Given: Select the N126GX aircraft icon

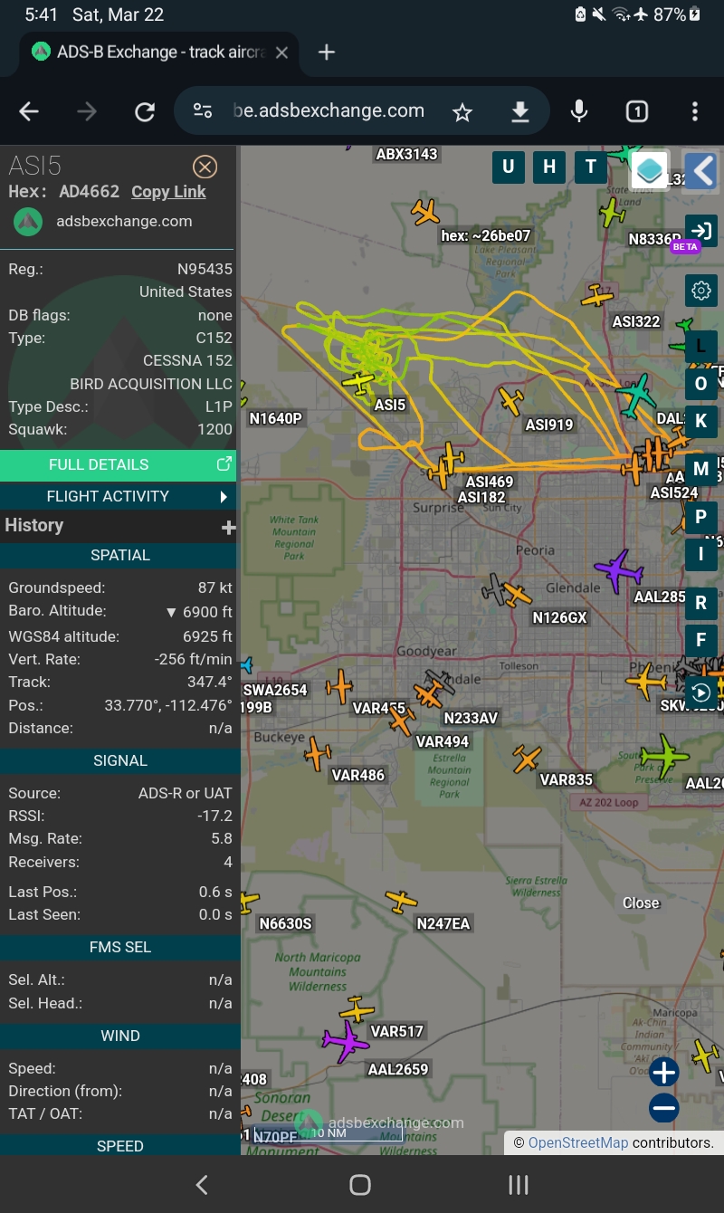Looking at the screenshot, I should [x=518, y=595].
